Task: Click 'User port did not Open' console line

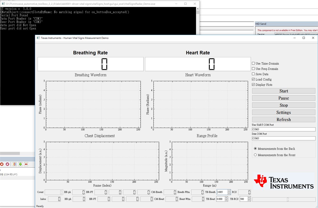Action: click(x=18, y=29)
